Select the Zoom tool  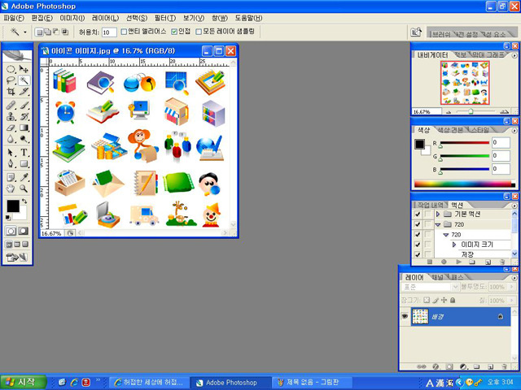coord(24,188)
